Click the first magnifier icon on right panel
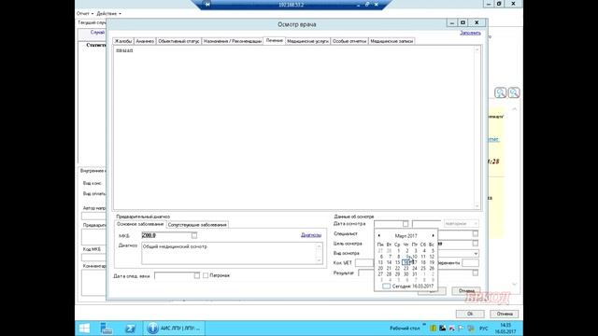The height and width of the screenshot is (336, 598). tap(501, 92)
